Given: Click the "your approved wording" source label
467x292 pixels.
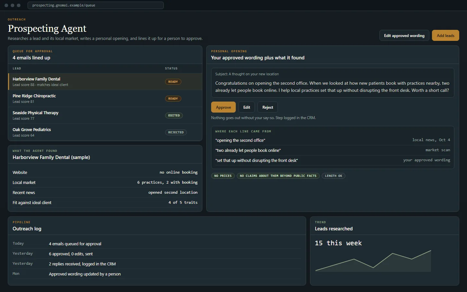Looking at the screenshot, I should [426, 160].
